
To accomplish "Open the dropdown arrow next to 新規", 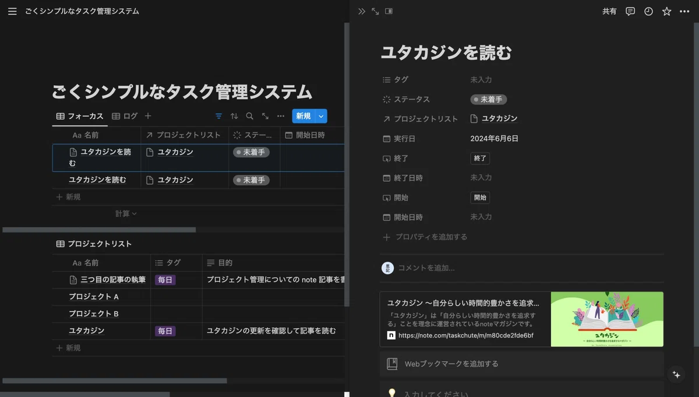I will [x=321, y=116].
